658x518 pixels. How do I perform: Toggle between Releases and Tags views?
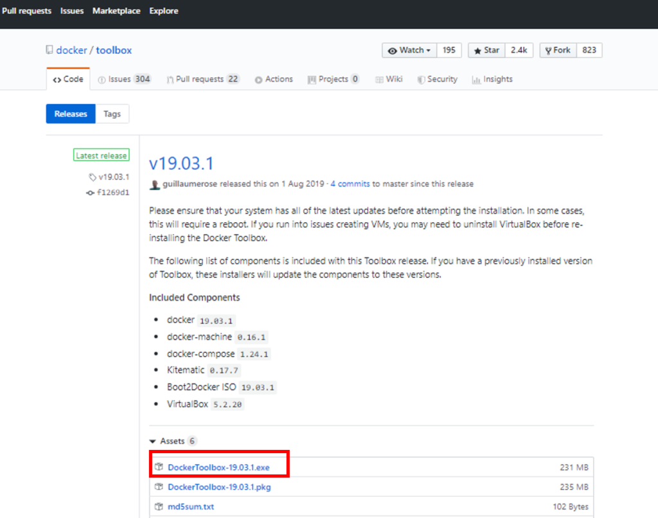112,114
